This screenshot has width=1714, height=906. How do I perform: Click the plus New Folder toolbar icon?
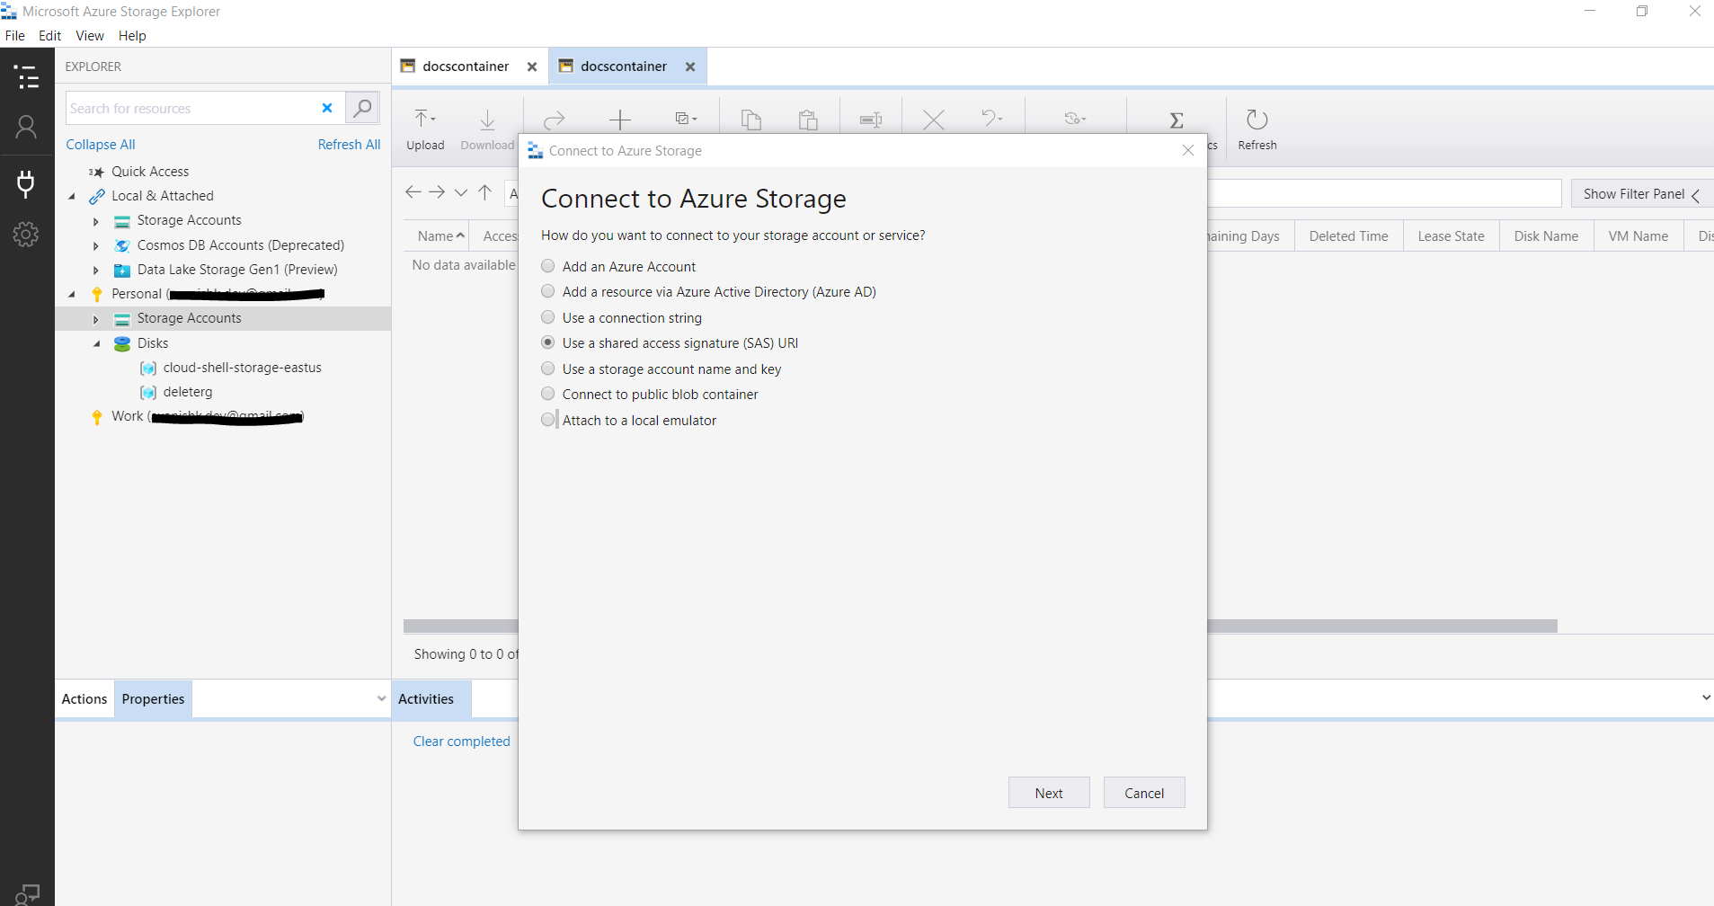(x=620, y=120)
